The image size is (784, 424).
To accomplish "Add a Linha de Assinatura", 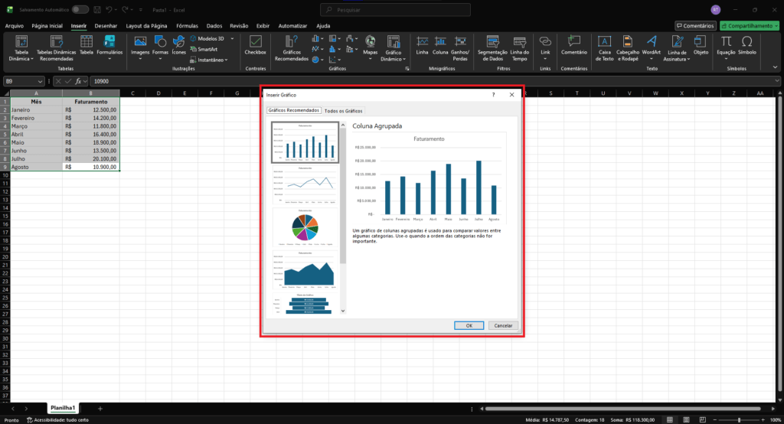I will coord(677,48).
